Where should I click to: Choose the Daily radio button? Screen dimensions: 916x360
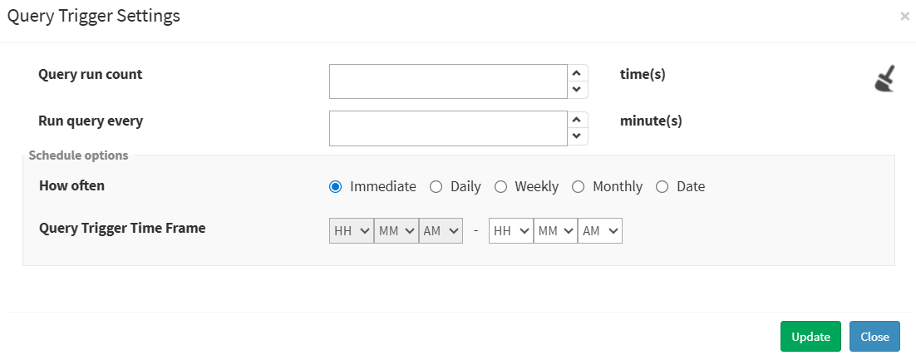(436, 186)
